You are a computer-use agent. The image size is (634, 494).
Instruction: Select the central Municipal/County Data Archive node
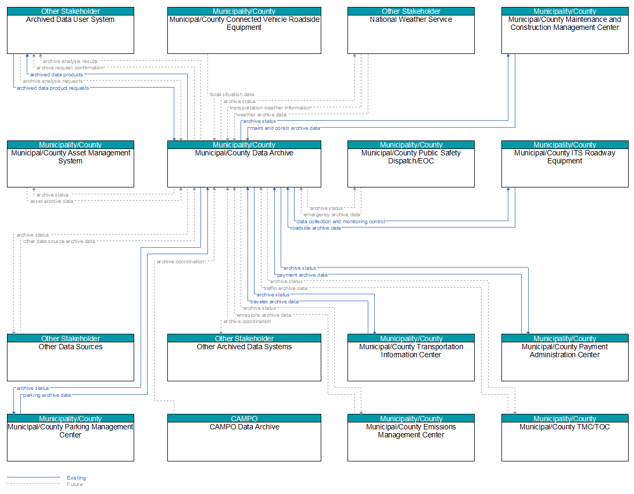click(244, 164)
